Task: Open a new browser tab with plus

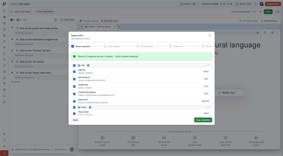Action: coord(119,27)
